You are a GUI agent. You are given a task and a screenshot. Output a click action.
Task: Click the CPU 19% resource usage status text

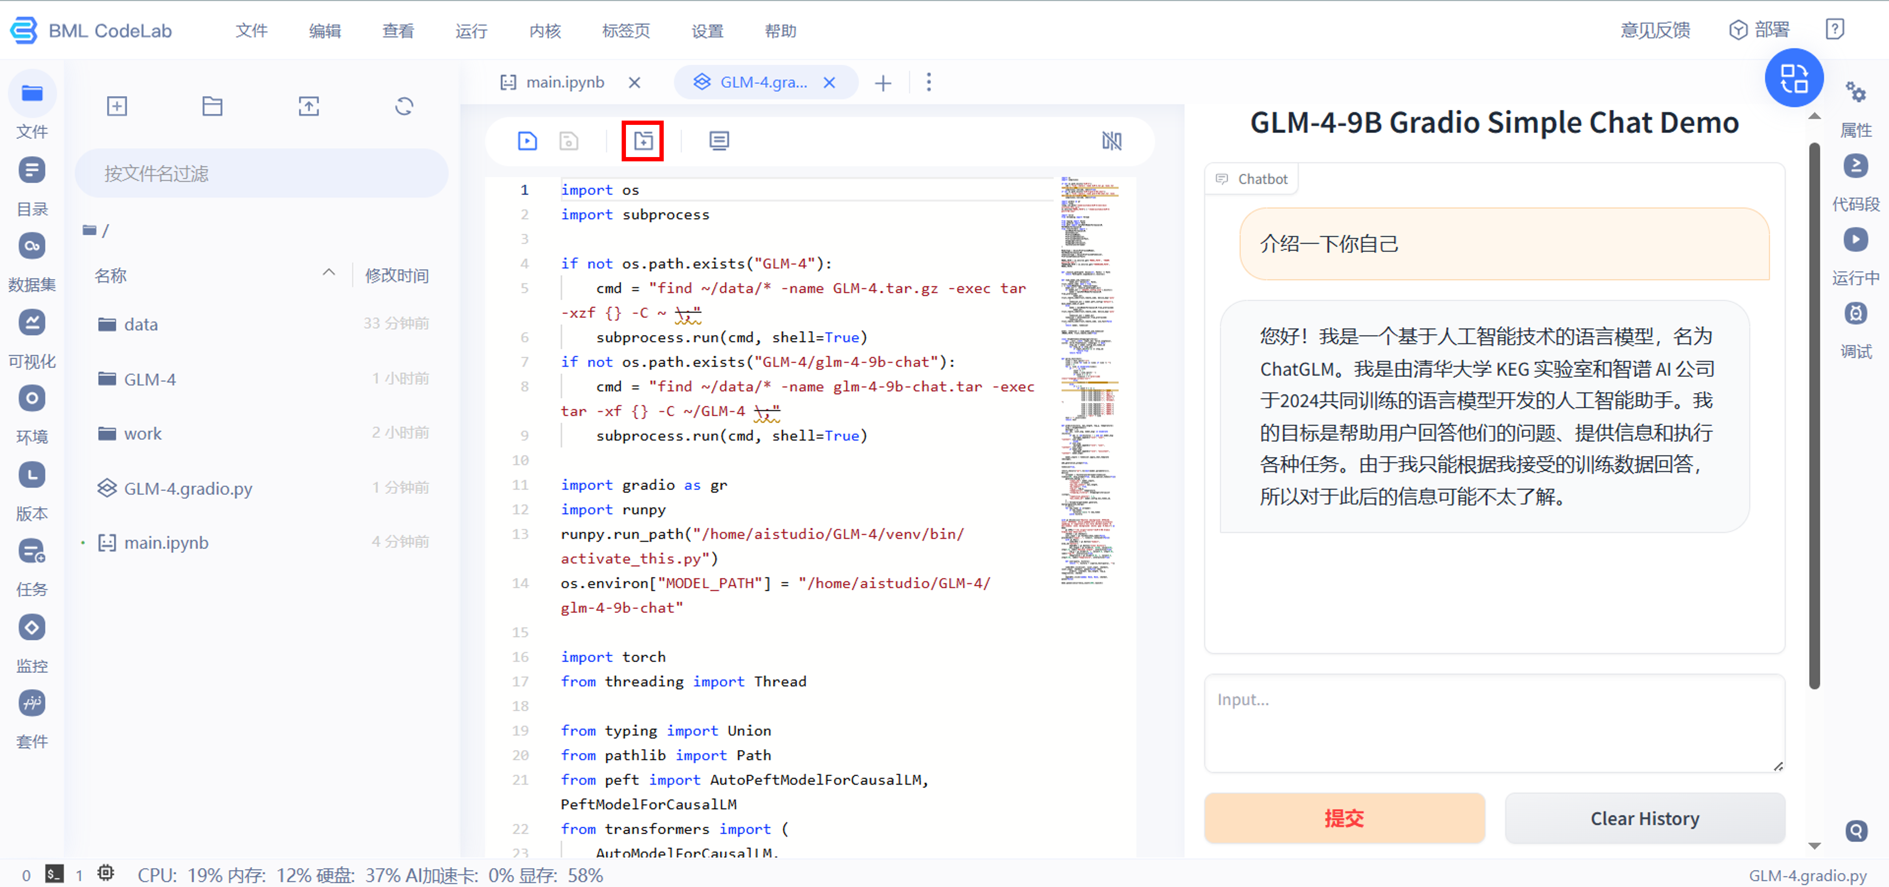point(179,875)
